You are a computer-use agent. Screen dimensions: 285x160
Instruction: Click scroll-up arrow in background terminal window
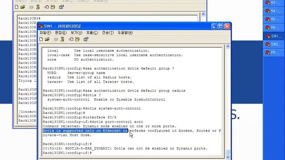click(203, 14)
